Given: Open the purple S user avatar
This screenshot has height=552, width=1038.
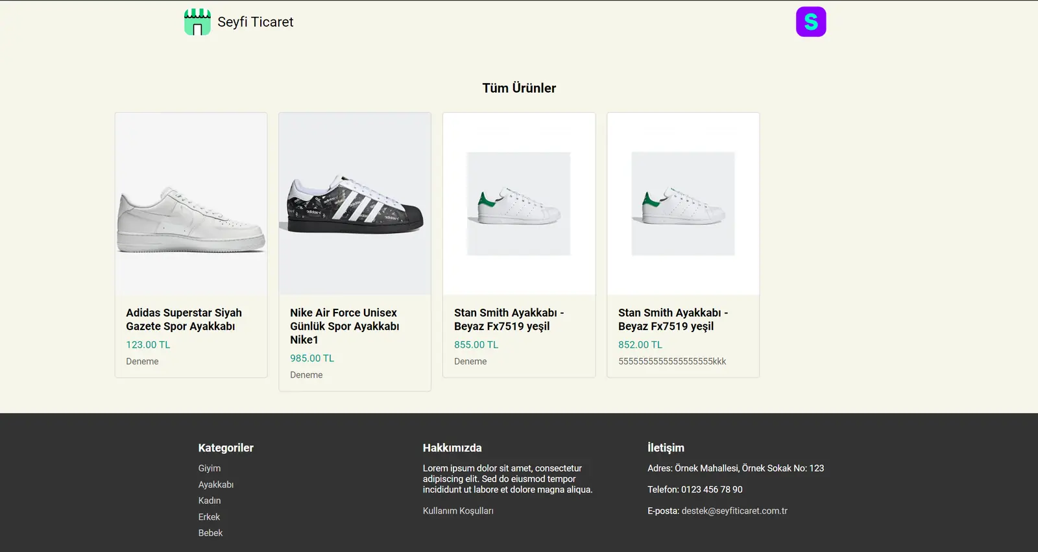Looking at the screenshot, I should click(811, 22).
